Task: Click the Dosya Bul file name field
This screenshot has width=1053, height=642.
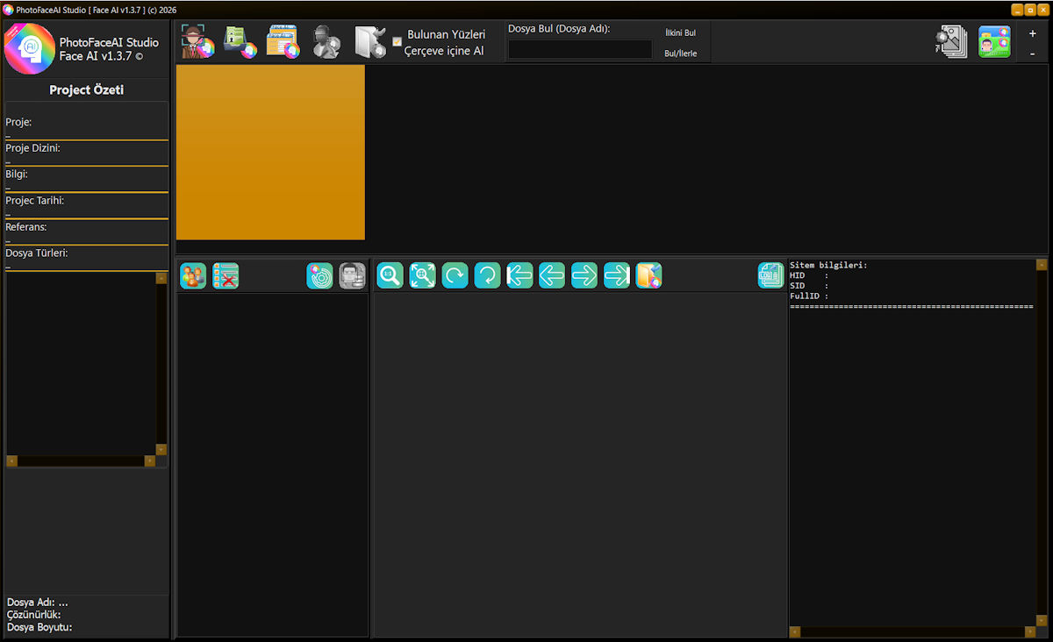Action: (580, 49)
